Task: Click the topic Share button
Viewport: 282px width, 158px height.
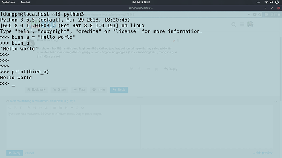Action: pyautogui.click(x=59, y=89)
